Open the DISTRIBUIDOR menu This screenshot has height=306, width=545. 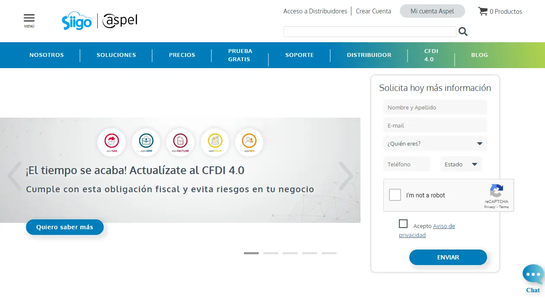369,55
